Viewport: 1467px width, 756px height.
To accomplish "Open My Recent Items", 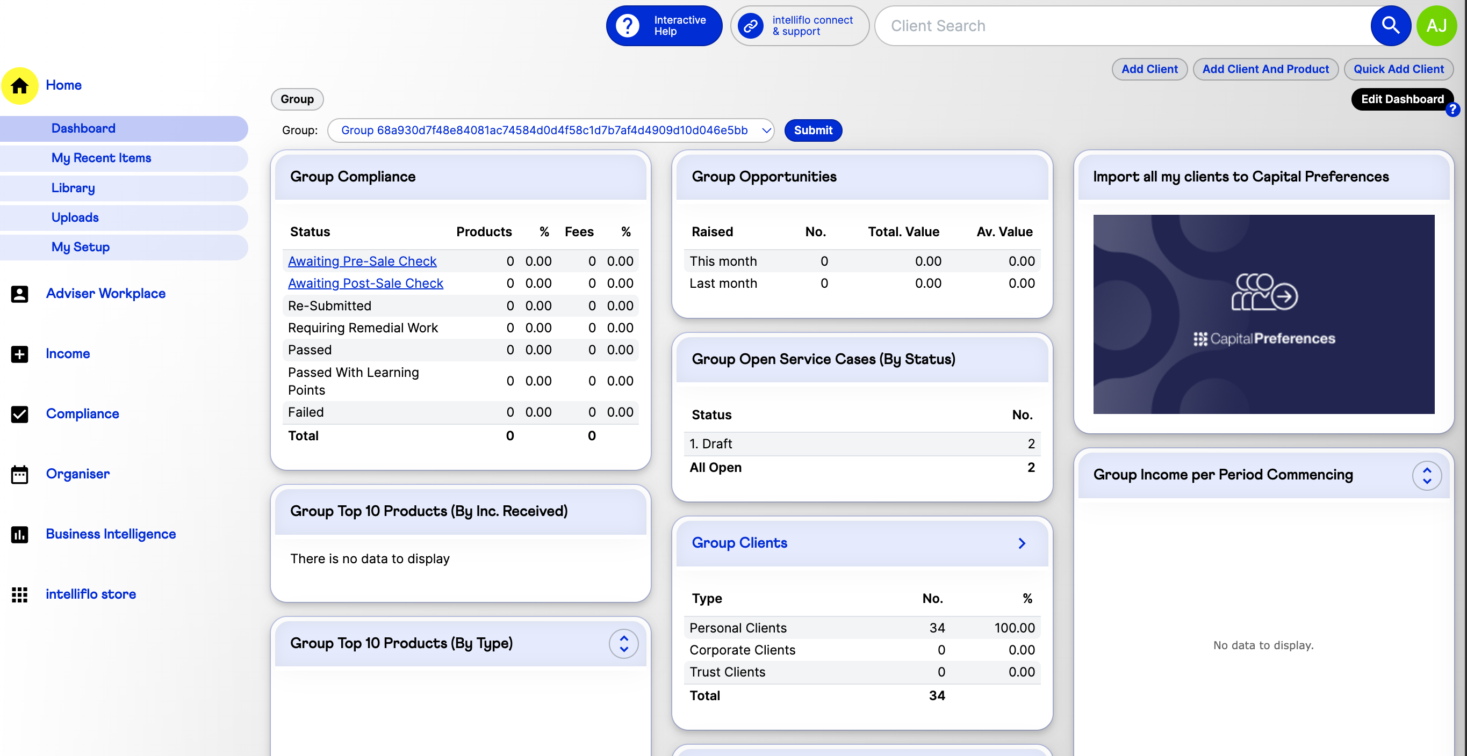I will (124, 158).
